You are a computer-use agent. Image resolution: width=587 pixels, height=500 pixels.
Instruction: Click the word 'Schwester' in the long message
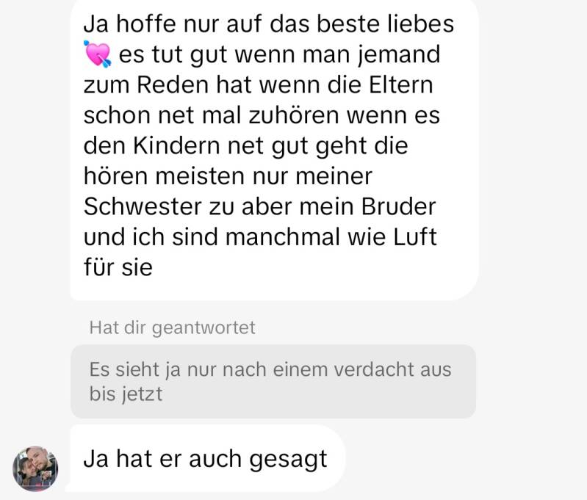coord(143,206)
